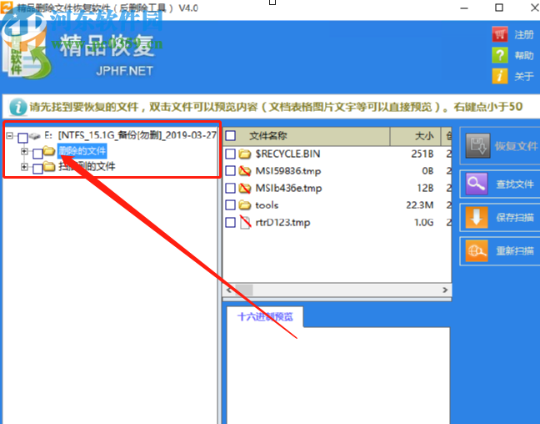
Task: Click the horizontal scrollbar right arrow
Action: (x=445, y=290)
